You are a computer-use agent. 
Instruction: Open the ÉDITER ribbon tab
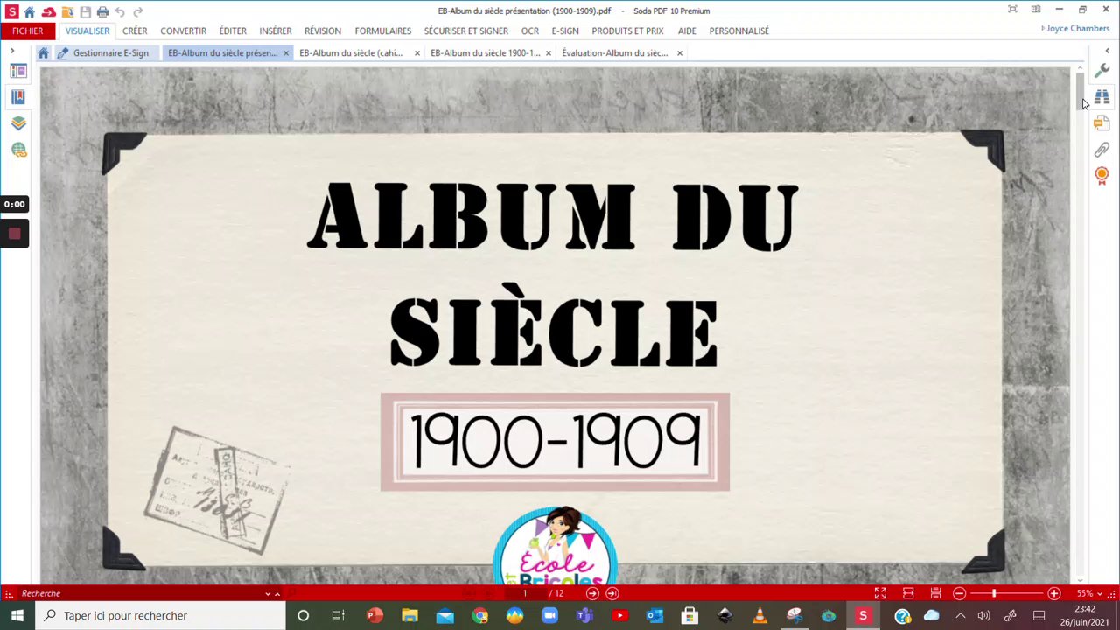pos(233,31)
